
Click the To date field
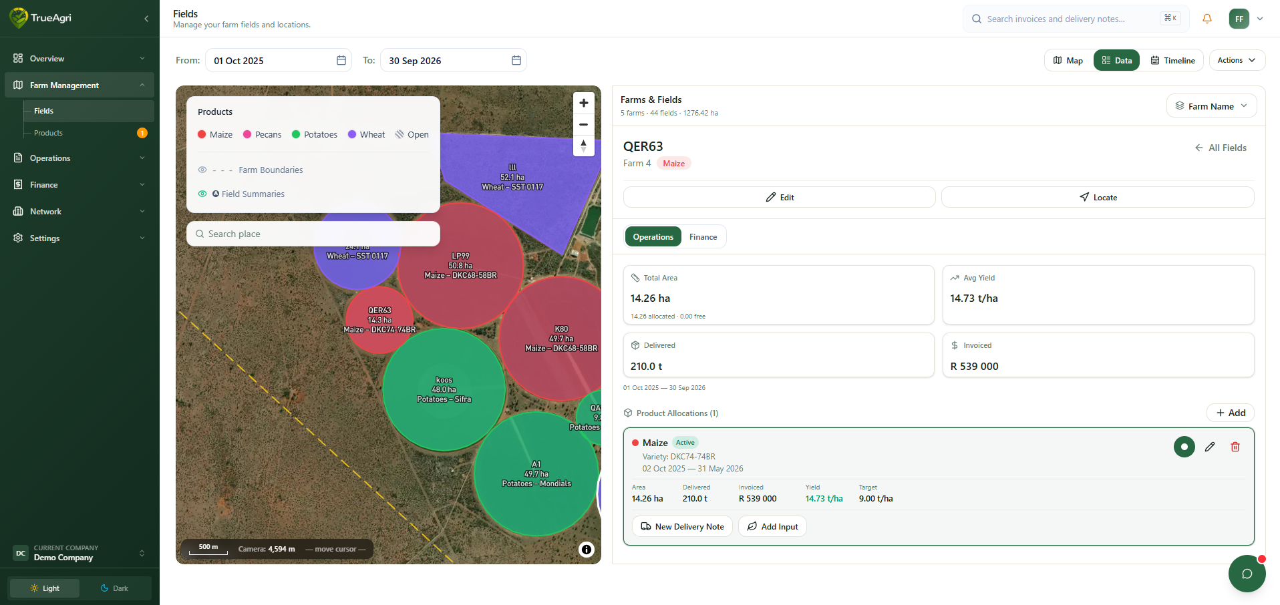[454, 60]
